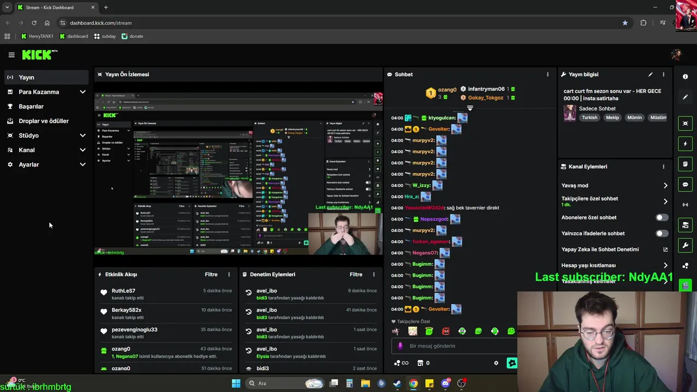
Task: Toggle chat bubble icon in right rail
Action: pyautogui.click(x=685, y=185)
